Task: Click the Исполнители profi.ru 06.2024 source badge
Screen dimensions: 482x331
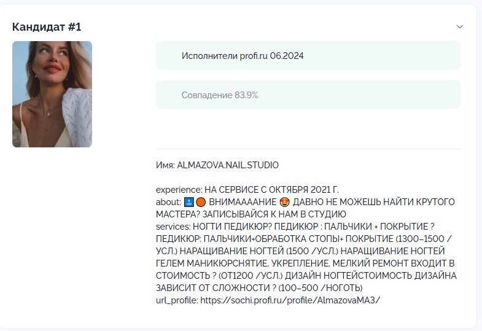Action: [x=308, y=56]
